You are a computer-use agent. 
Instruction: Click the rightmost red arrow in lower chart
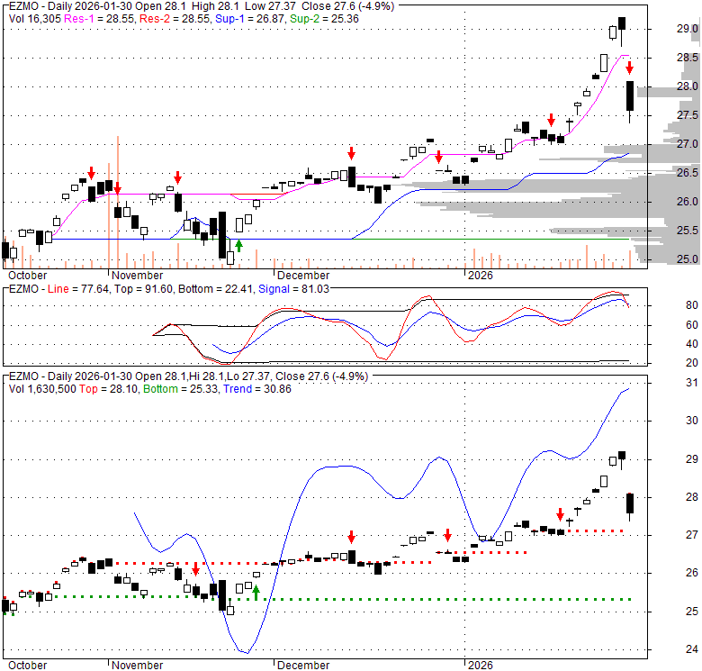click(x=560, y=514)
